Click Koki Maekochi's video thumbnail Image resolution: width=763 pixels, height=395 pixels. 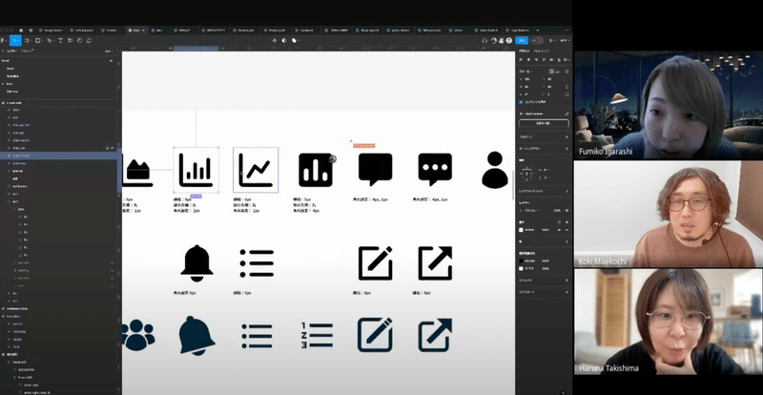tap(669, 214)
